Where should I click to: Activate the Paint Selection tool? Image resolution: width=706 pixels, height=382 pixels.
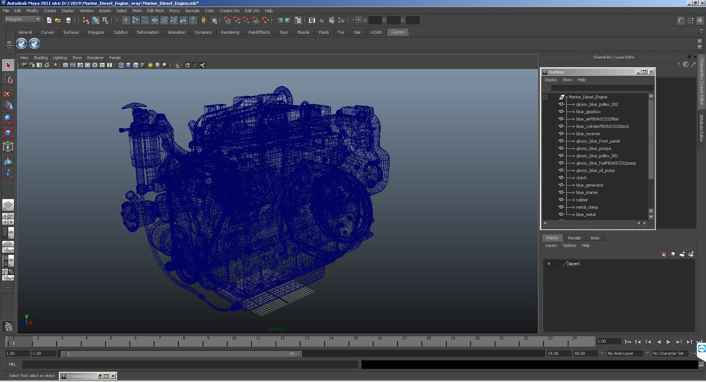[x=8, y=93]
